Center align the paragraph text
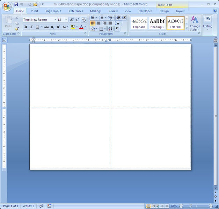219x209 pixels. (98, 23)
